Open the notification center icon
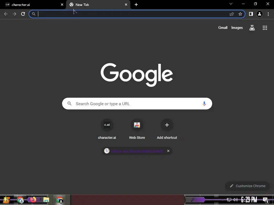 click(x=266, y=200)
